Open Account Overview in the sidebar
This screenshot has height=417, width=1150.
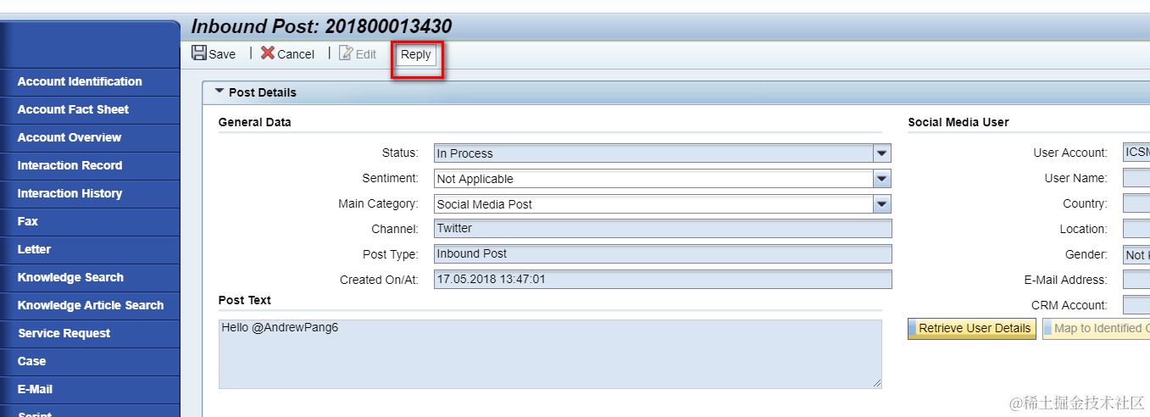coord(90,138)
